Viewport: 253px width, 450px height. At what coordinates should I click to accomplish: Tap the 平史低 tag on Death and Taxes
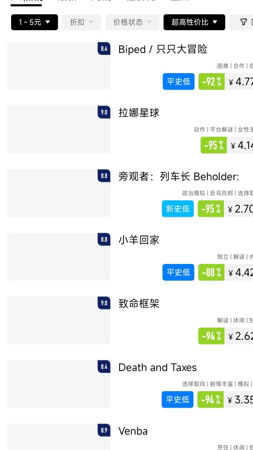point(177,399)
